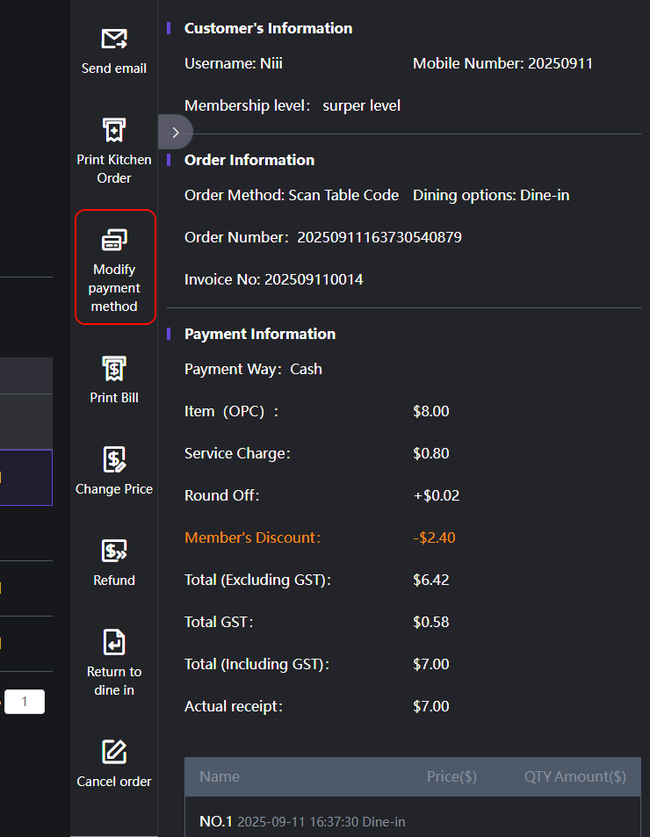Click the orange Member's Discount label
Viewport: 650px width, 837px height.
click(x=252, y=538)
